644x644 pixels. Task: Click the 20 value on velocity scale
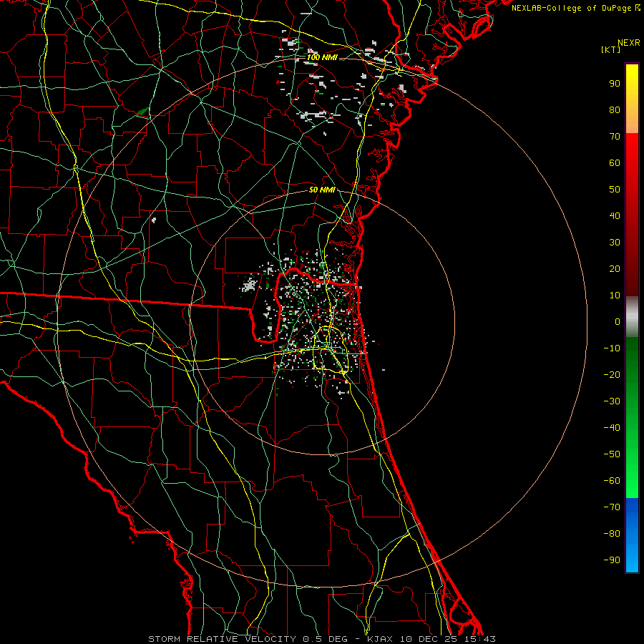615,269
